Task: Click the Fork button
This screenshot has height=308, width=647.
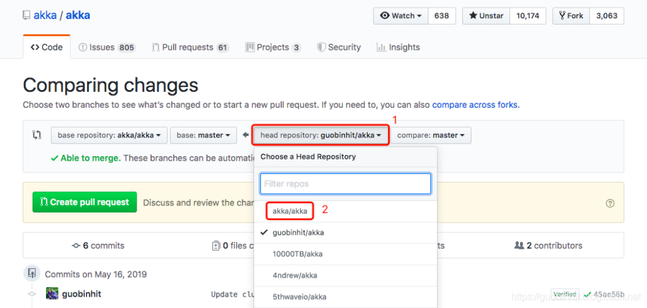Action: pos(571,16)
